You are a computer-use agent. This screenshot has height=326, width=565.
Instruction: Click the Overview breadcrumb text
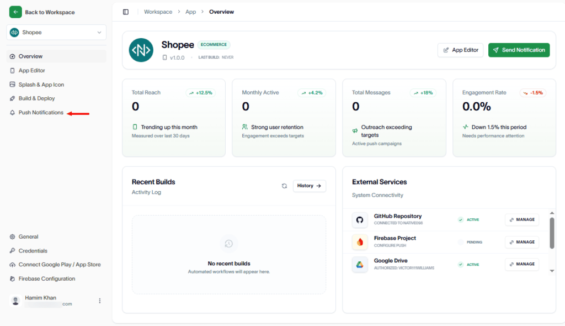tap(221, 12)
